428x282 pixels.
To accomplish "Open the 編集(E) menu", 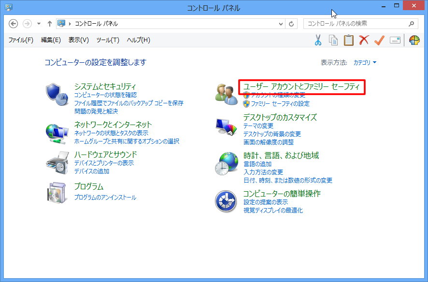I will click(51, 40).
